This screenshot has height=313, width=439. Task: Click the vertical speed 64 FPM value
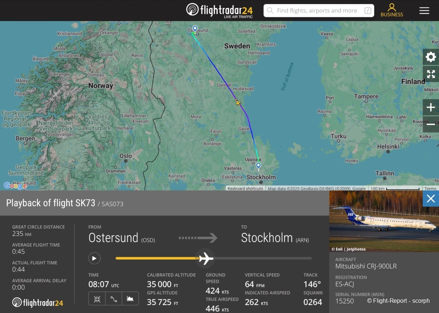tap(255, 284)
